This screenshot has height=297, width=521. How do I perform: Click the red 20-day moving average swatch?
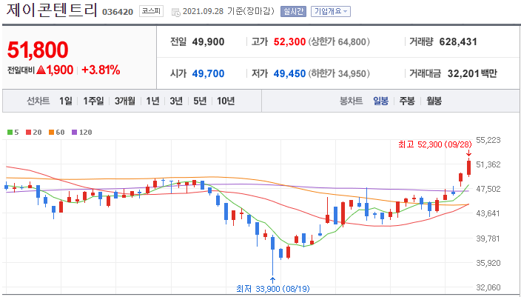coord(28,133)
